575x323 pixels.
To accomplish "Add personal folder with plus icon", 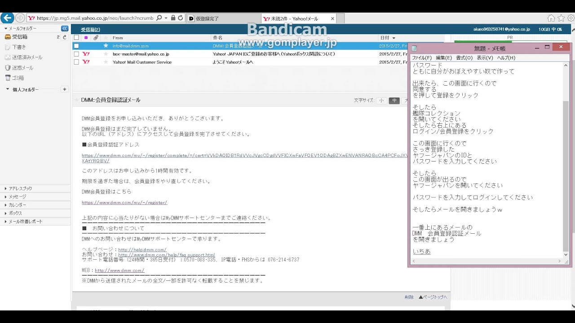I will coord(64,89).
